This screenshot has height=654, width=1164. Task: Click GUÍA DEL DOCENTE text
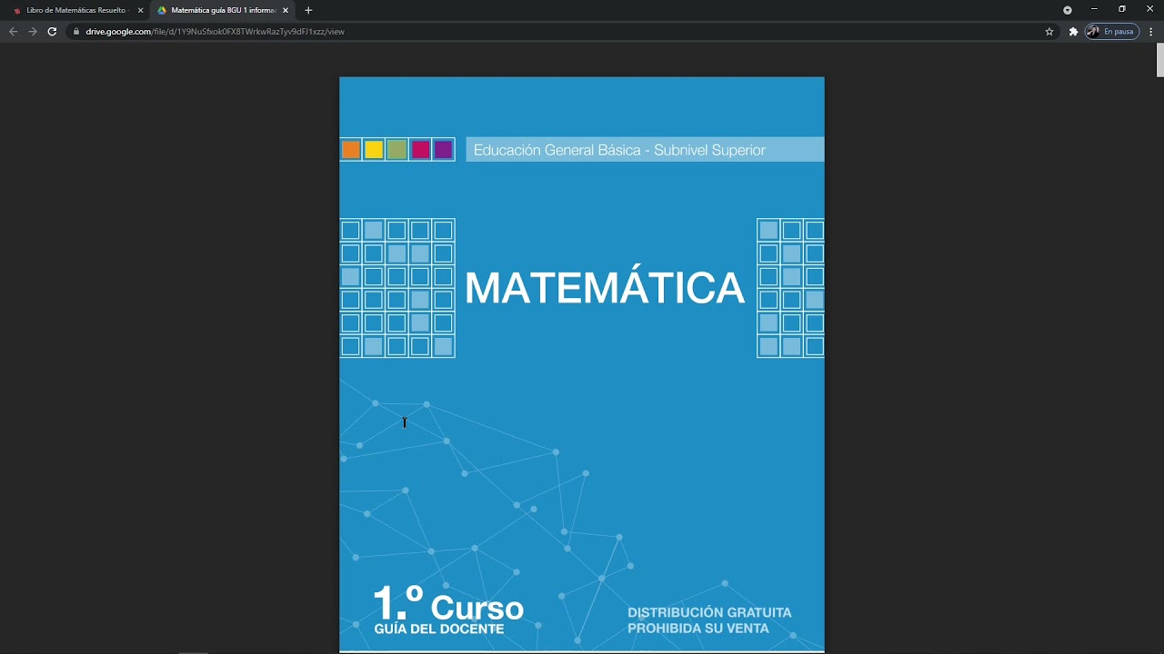click(439, 629)
